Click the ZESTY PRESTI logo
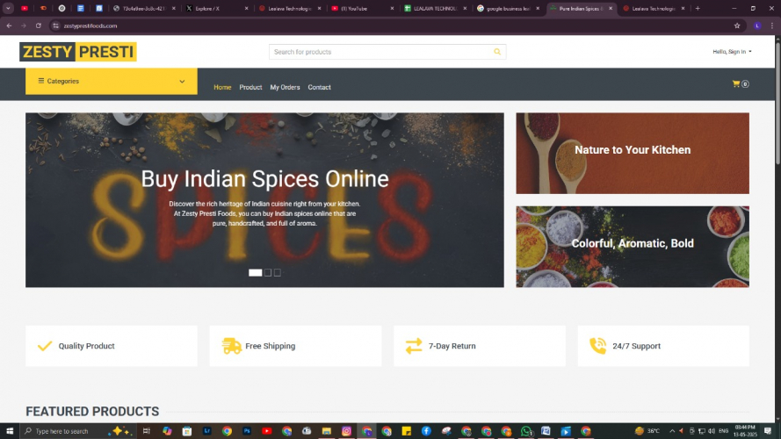 [x=77, y=52]
